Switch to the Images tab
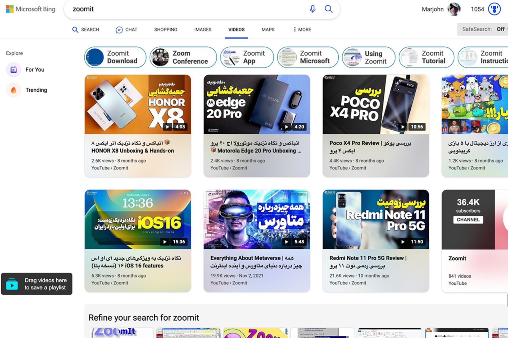This screenshot has height=338, width=508. [x=203, y=30]
